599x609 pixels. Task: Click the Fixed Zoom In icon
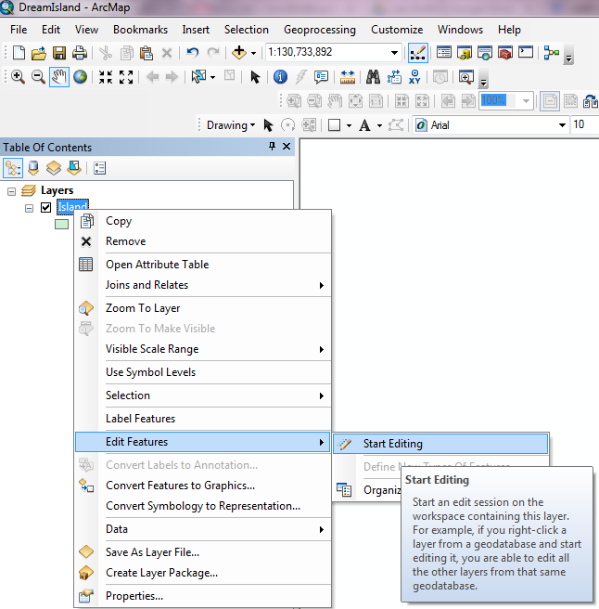[106, 77]
